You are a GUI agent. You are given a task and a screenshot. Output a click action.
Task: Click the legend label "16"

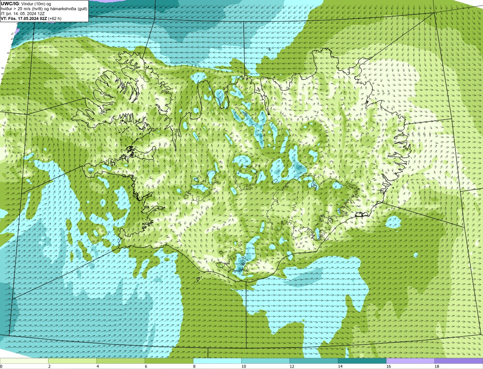coord(389,366)
